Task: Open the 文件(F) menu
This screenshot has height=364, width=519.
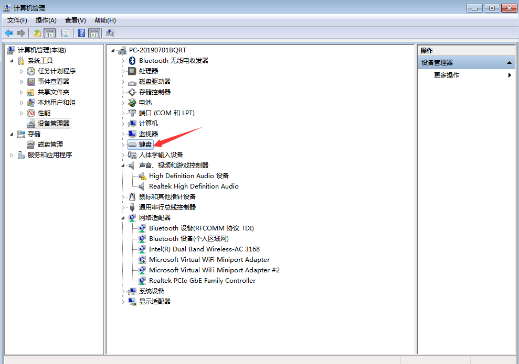Action: (17, 20)
